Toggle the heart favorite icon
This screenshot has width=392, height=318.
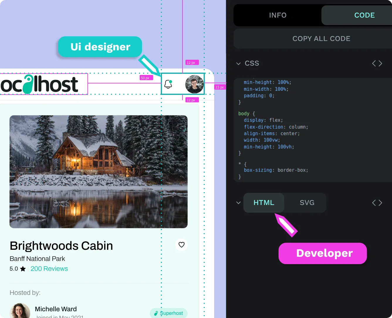pos(182,245)
